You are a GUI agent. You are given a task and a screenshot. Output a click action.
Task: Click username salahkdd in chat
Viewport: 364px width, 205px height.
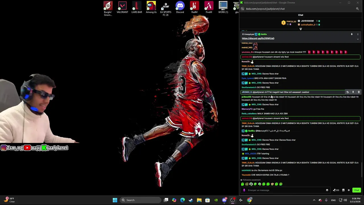pos(246,170)
